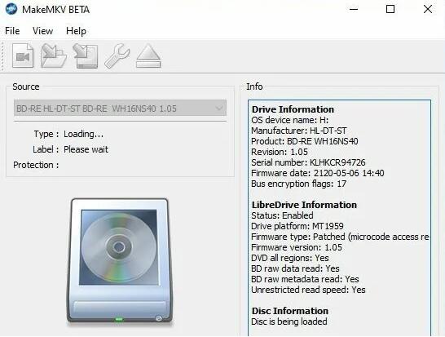This screenshot has height=337, width=445.
Task: Click the source dropdown chevron arrow
Action: click(x=218, y=109)
